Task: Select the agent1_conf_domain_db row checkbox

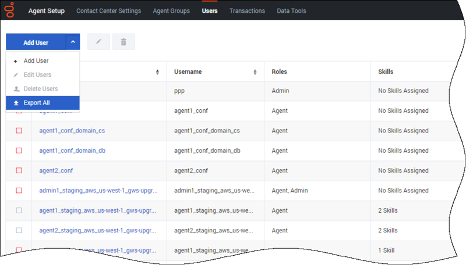Action: pos(19,151)
